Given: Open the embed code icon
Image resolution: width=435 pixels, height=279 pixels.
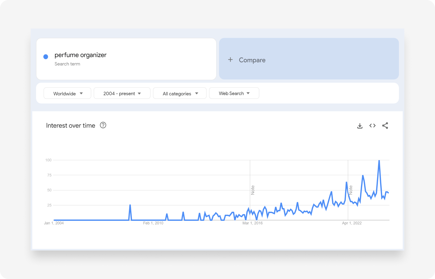Looking at the screenshot, I should (372, 126).
